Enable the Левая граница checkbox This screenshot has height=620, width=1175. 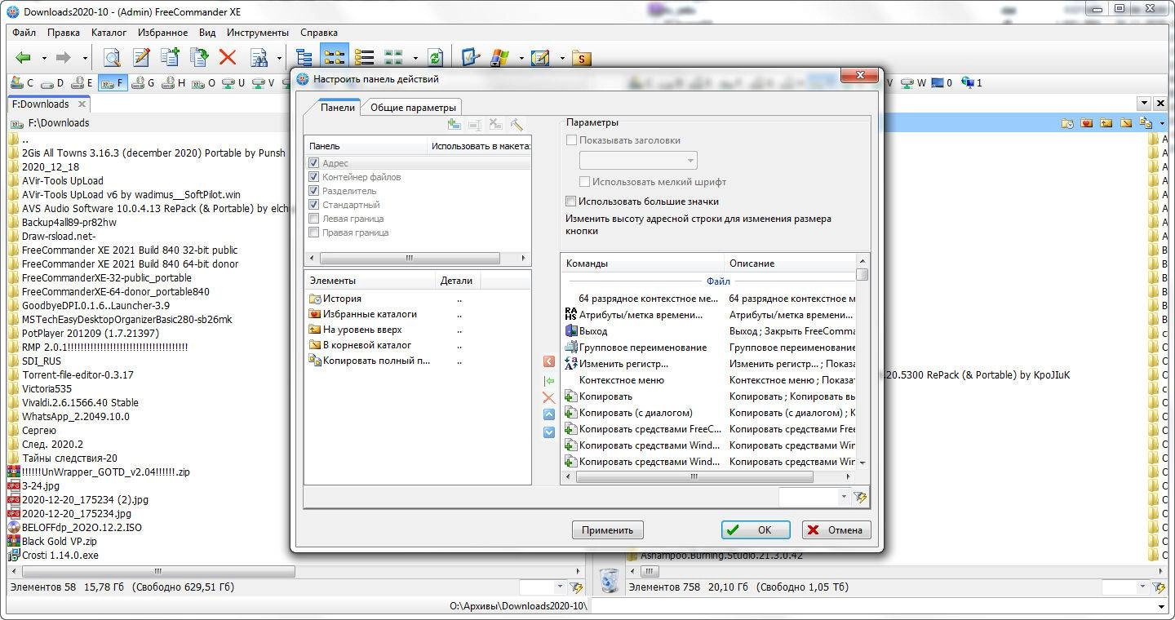click(314, 219)
